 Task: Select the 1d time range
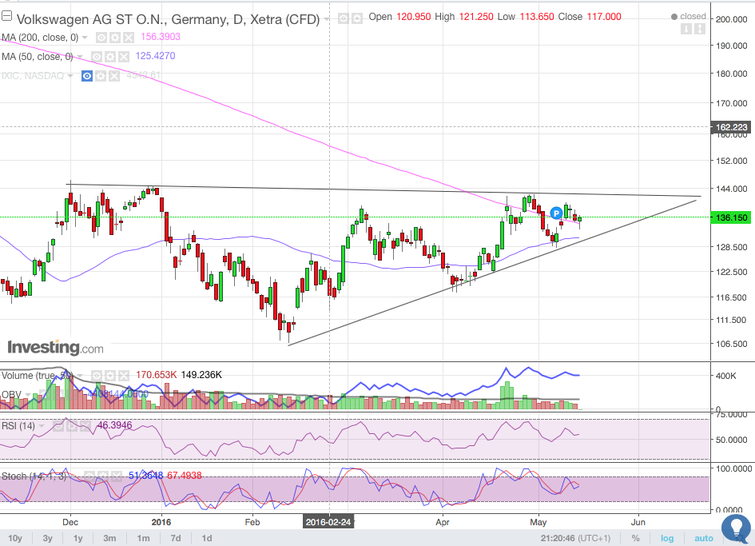coord(207,538)
